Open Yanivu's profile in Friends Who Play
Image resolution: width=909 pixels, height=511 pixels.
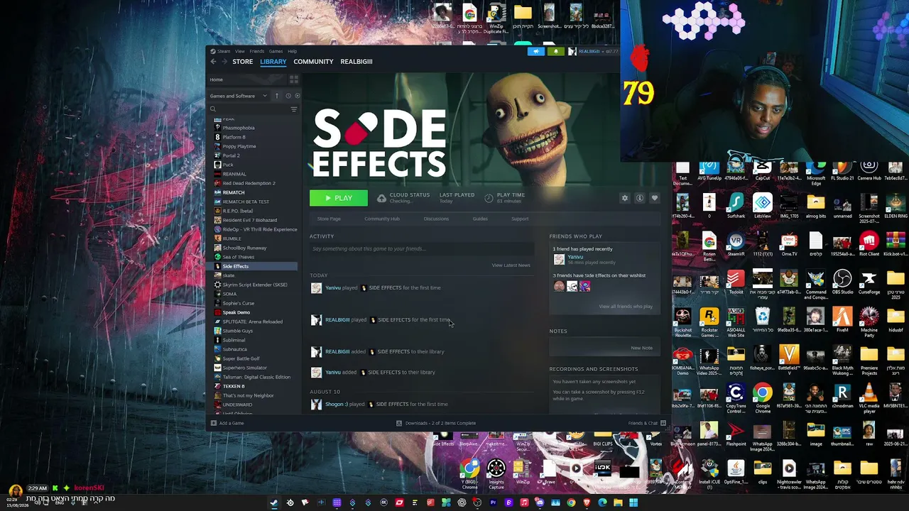click(575, 257)
